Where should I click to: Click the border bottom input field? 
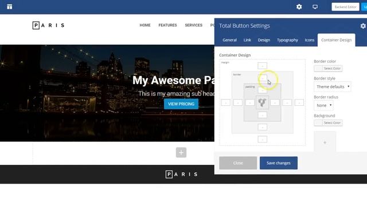coord(262,127)
